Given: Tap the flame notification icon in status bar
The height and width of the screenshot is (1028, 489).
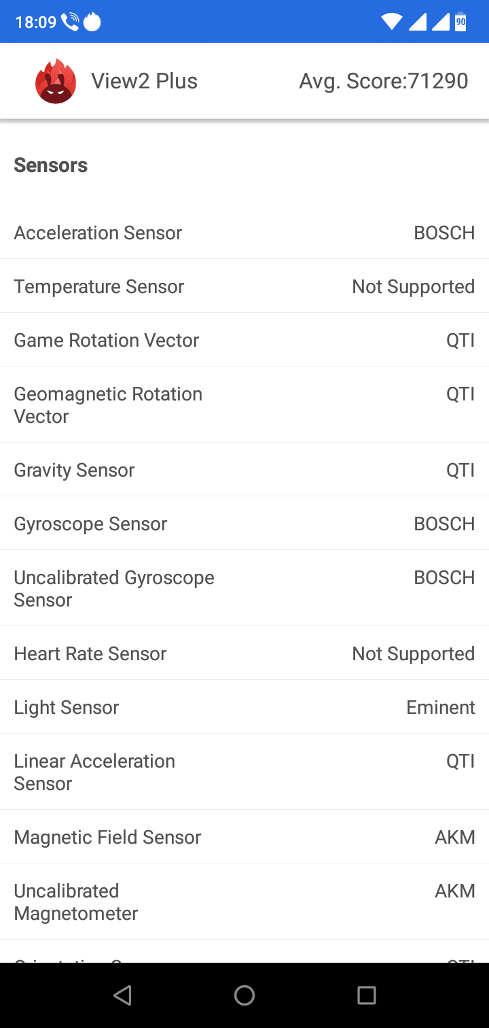Looking at the screenshot, I should 92,22.
